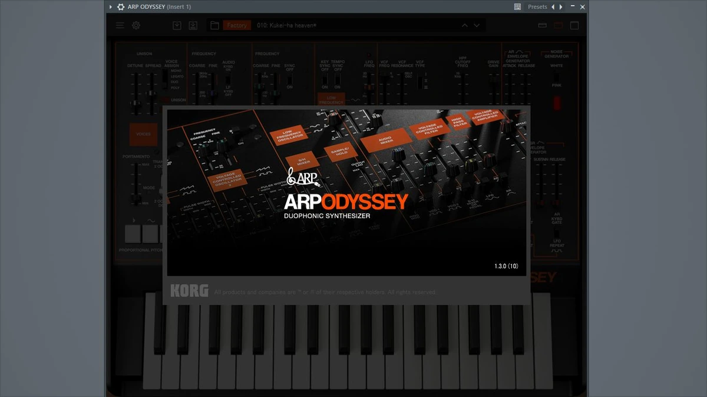Click the load program icon
The height and width of the screenshot is (397, 707).
[177, 25]
